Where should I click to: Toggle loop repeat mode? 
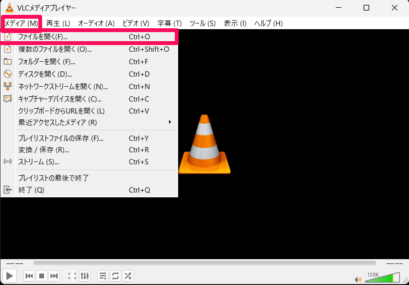[x=115, y=275]
